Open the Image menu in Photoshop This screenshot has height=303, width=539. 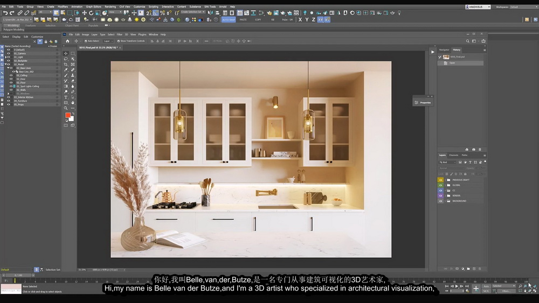click(85, 34)
